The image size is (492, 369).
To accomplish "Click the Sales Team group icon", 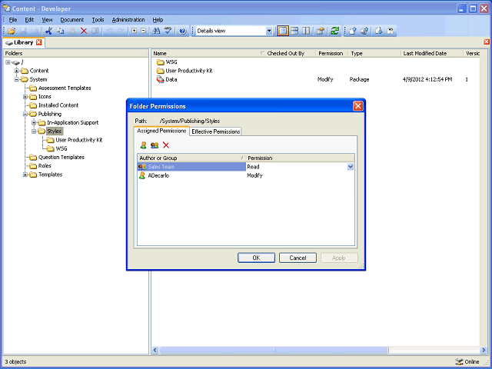I will (x=142, y=167).
